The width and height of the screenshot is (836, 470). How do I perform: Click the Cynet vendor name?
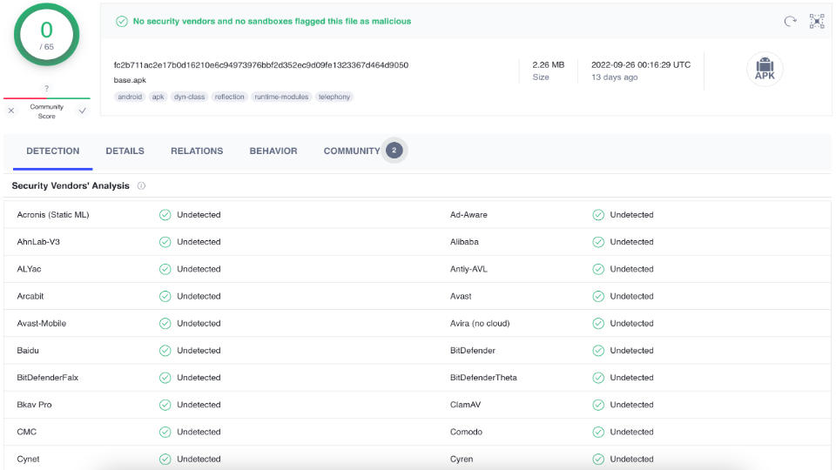(28, 460)
